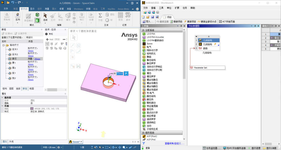Collapse the 驱动尺寸 folder tree node

(4, 45)
